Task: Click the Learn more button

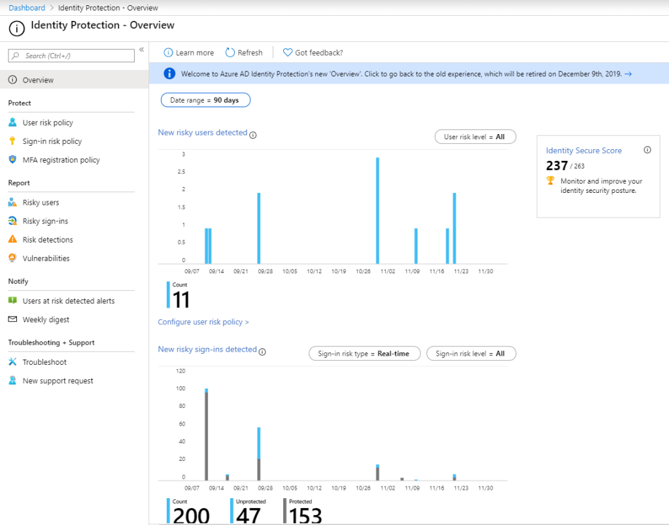Action: click(x=188, y=53)
